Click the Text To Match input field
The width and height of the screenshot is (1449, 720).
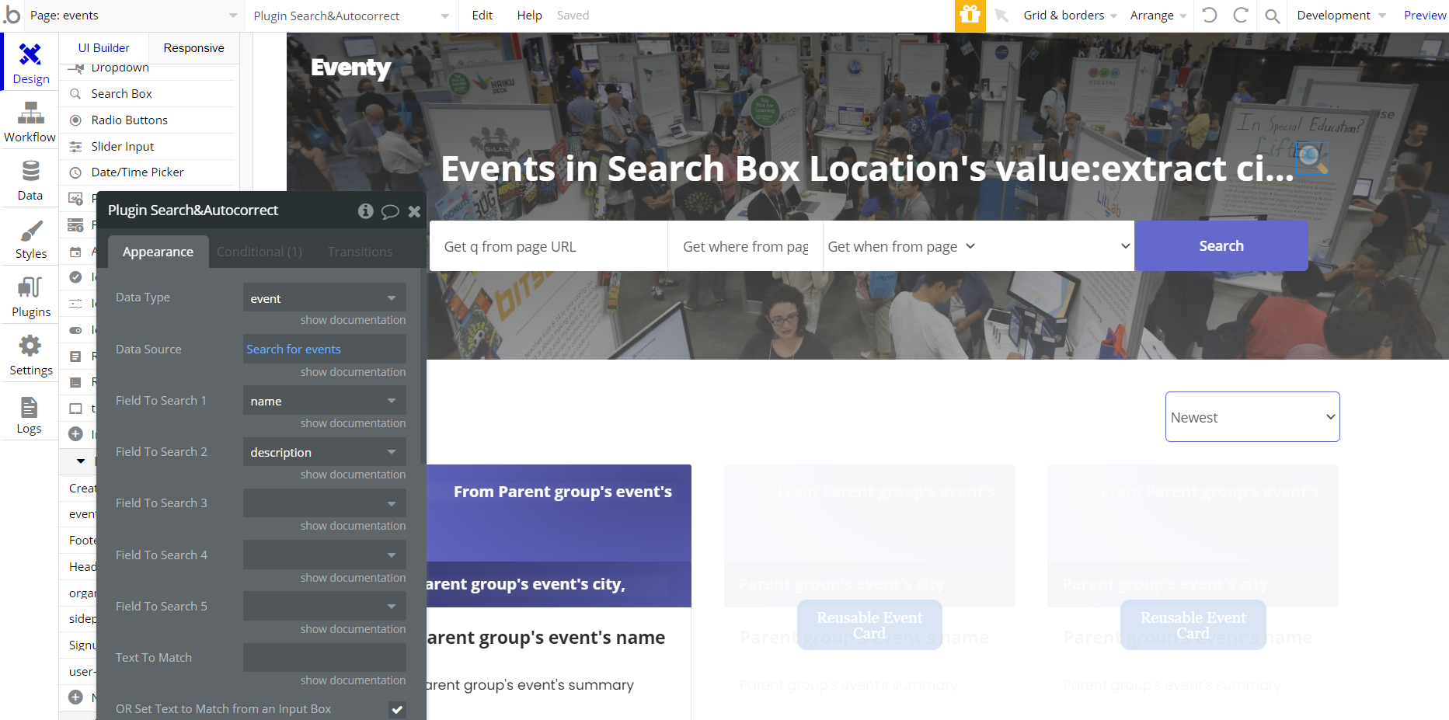click(x=325, y=658)
